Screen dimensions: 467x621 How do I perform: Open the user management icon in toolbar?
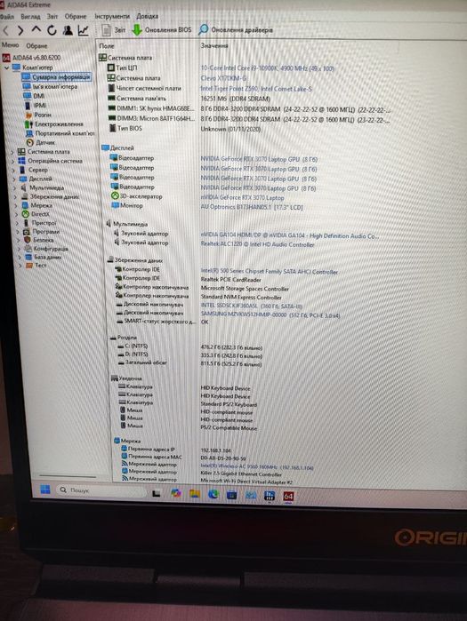click(x=68, y=30)
